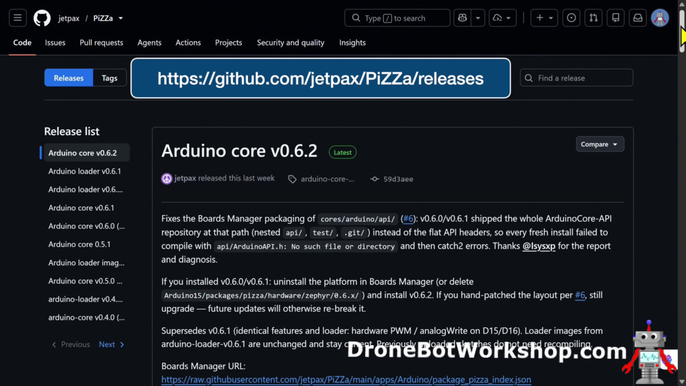686x386 pixels.
Task: Open the user avatar profile menu
Action: (660, 18)
